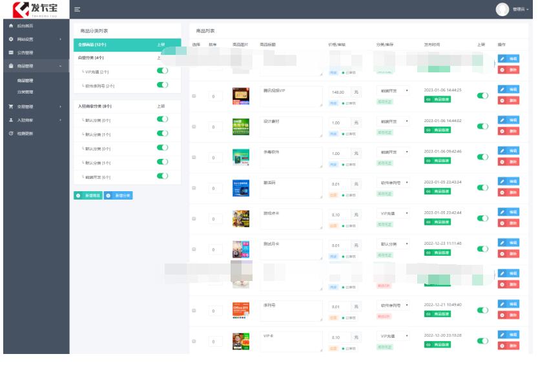
Task: Click red delete button for 腾讯视频VIP
Action: click(x=508, y=101)
